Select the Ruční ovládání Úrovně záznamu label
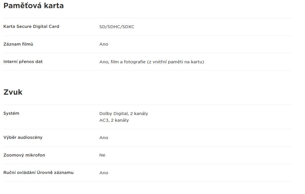The width and height of the screenshot is (305, 194). (39, 173)
